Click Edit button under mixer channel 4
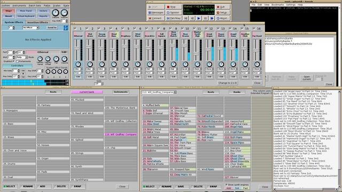 pyautogui.click(x=114, y=77)
